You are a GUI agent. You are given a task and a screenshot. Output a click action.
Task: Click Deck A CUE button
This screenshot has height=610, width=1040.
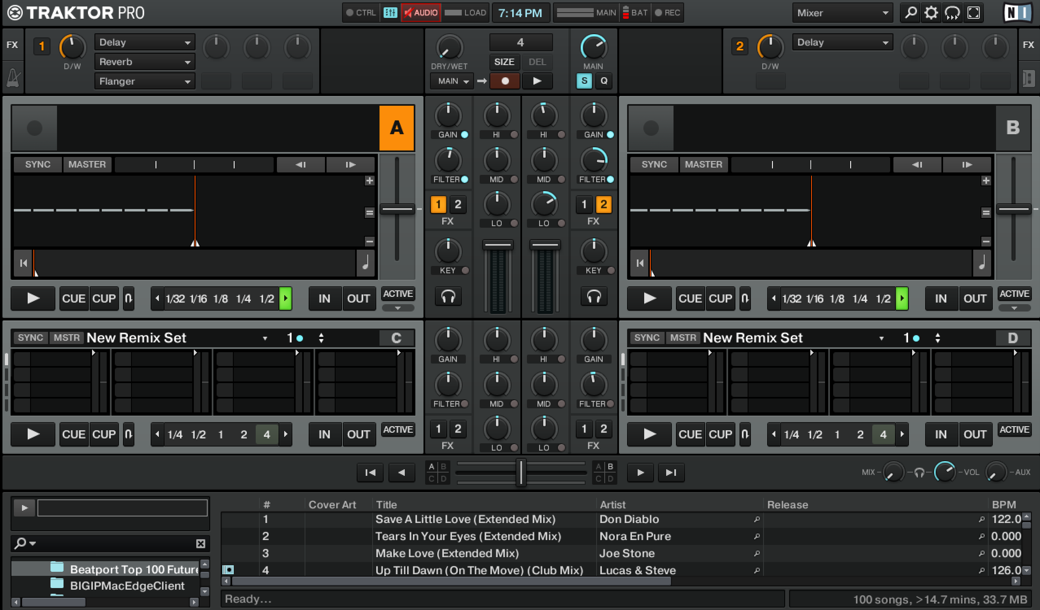73,298
